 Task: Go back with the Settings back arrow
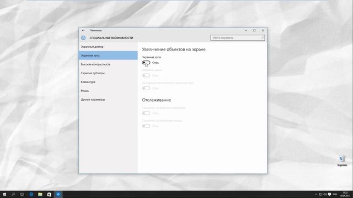[83, 30]
